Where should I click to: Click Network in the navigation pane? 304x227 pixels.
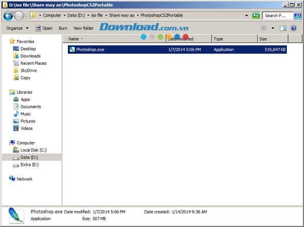[24, 179]
